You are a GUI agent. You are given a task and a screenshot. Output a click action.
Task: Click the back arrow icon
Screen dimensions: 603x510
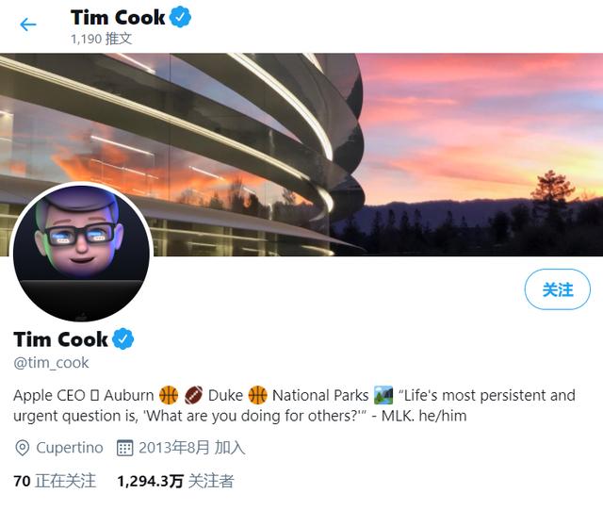click(28, 25)
